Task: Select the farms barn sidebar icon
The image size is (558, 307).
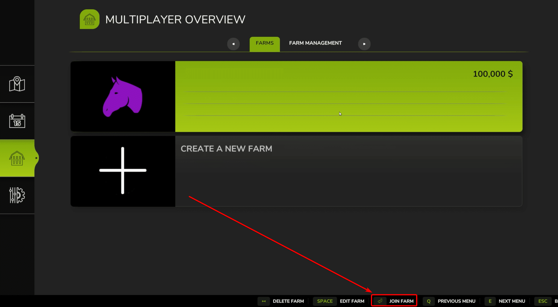Action: [x=17, y=158]
